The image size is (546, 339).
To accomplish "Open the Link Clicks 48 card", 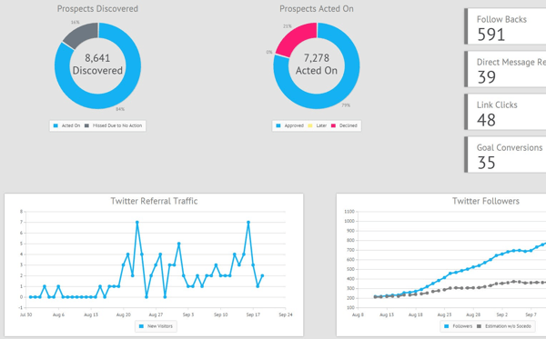I will [505, 112].
